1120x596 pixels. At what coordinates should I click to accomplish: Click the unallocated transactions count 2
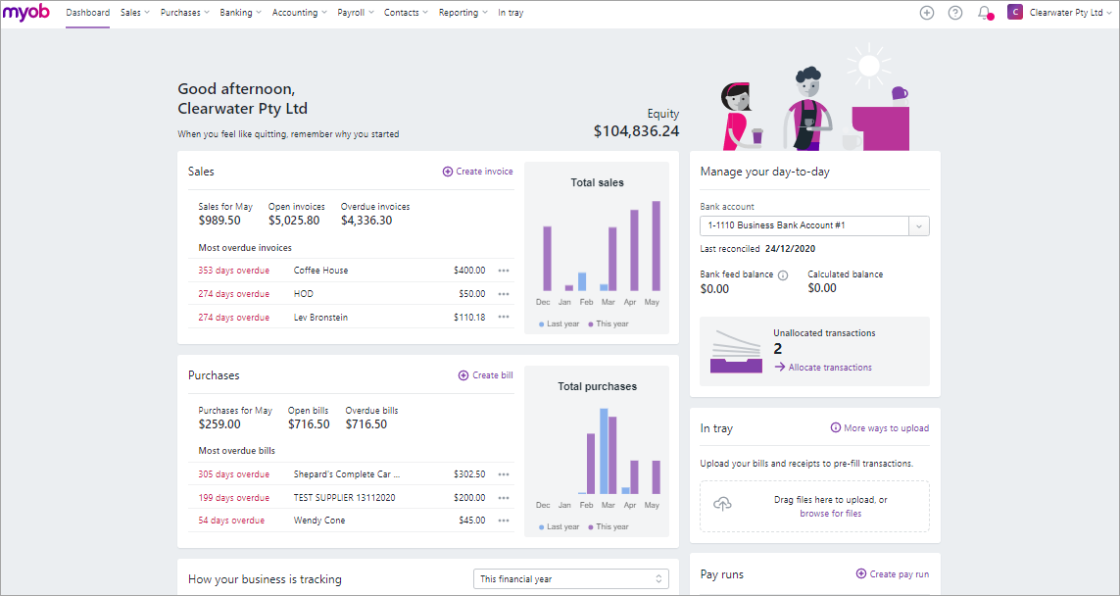coord(778,349)
